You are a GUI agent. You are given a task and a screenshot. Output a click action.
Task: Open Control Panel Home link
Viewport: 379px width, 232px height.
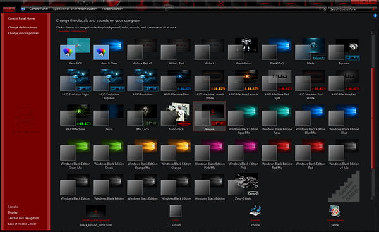[21, 18]
